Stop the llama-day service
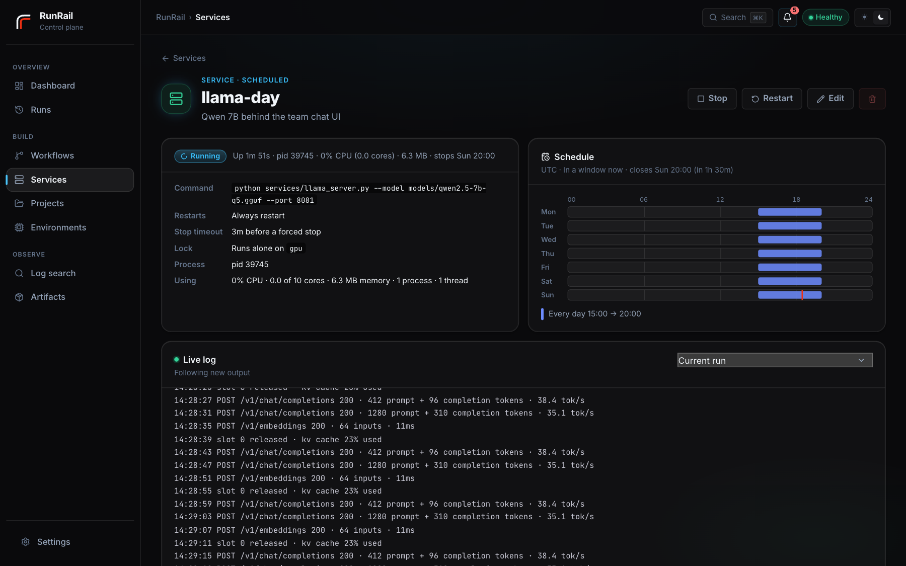This screenshot has width=906, height=566. (712, 99)
